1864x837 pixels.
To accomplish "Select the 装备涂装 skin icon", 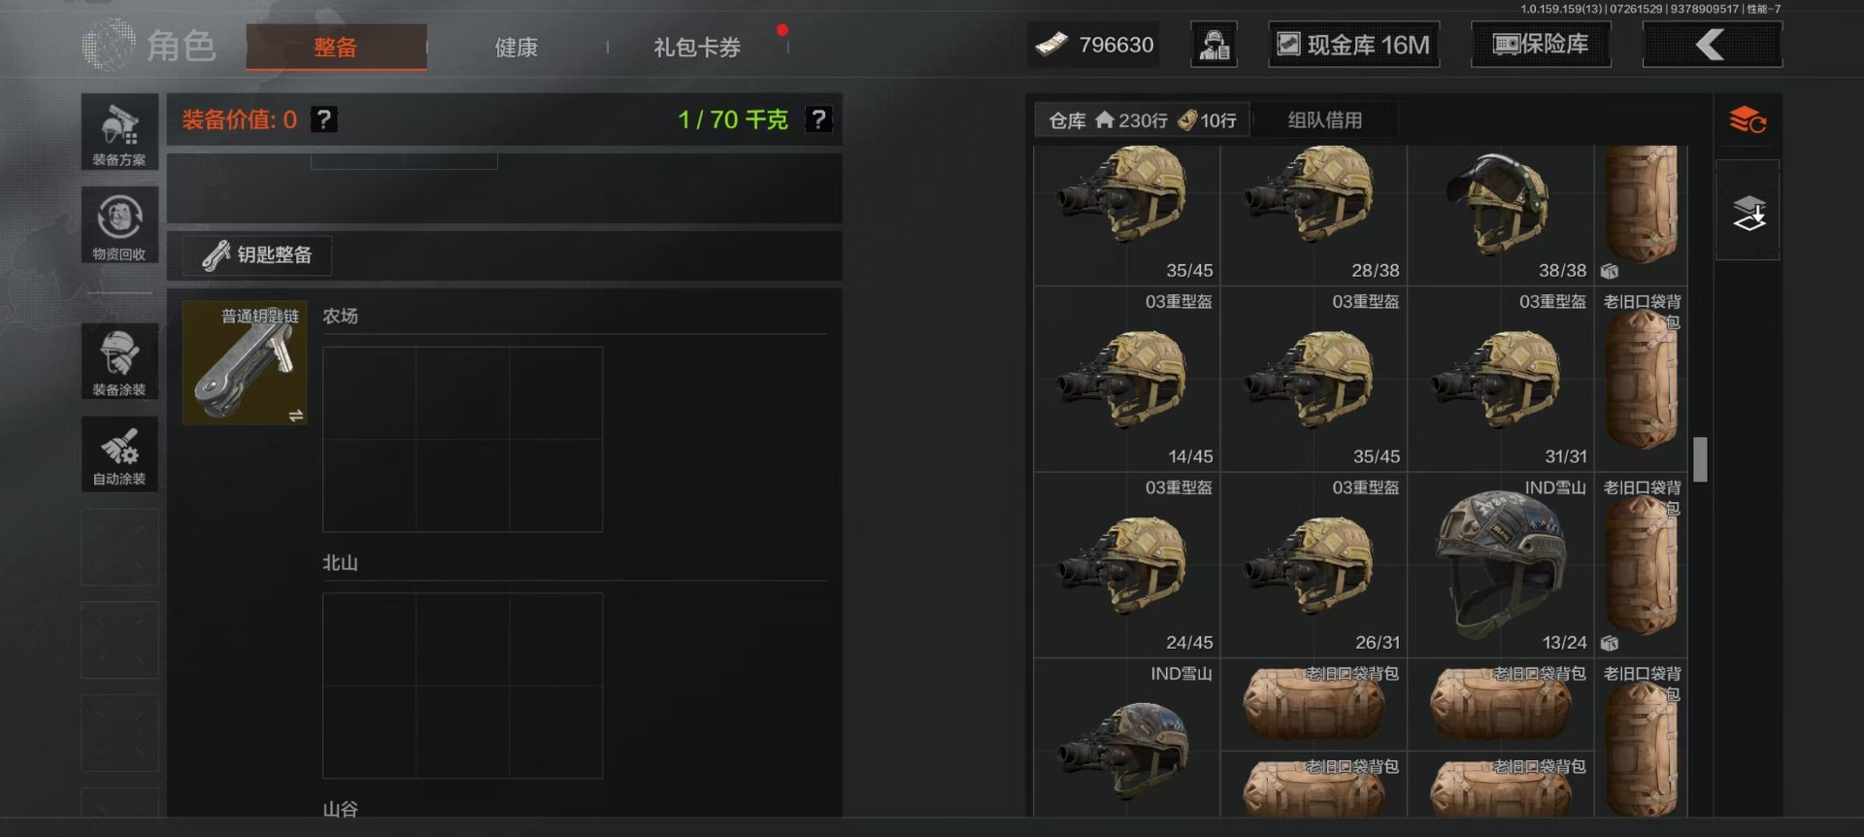I will [119, 361].
